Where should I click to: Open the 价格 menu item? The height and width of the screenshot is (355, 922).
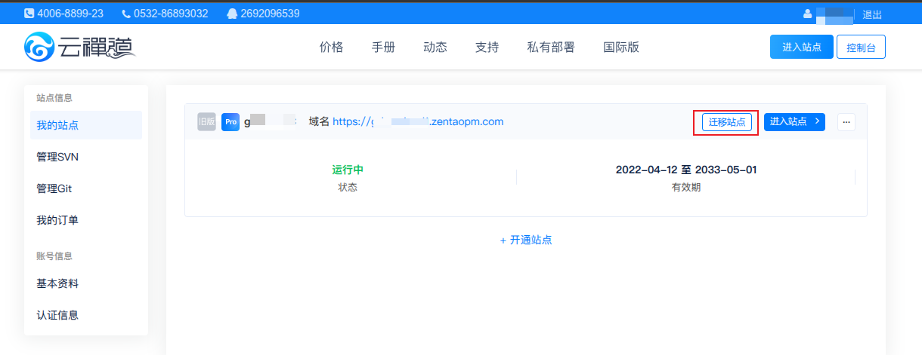(x=331, y=47)
